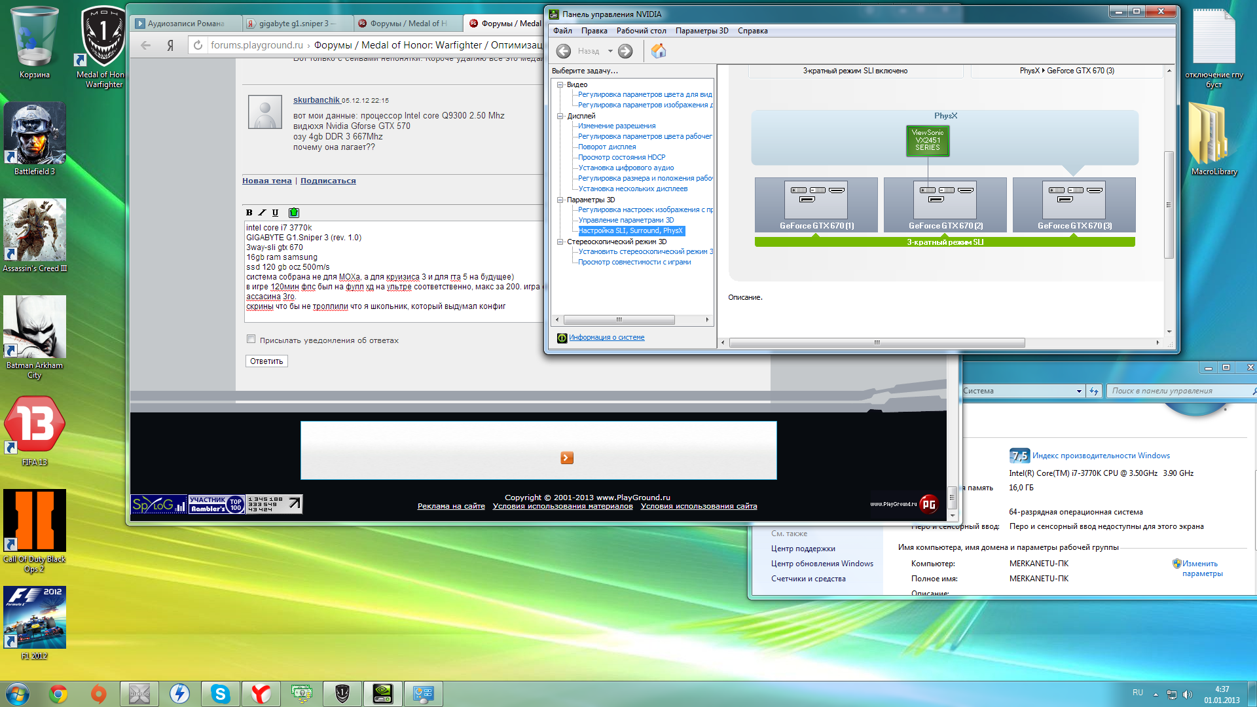Click the NVIDIA Control Panel taskbar icon
The width and height of the screenshot is (1257, 707).
click(x=383, y=694)
